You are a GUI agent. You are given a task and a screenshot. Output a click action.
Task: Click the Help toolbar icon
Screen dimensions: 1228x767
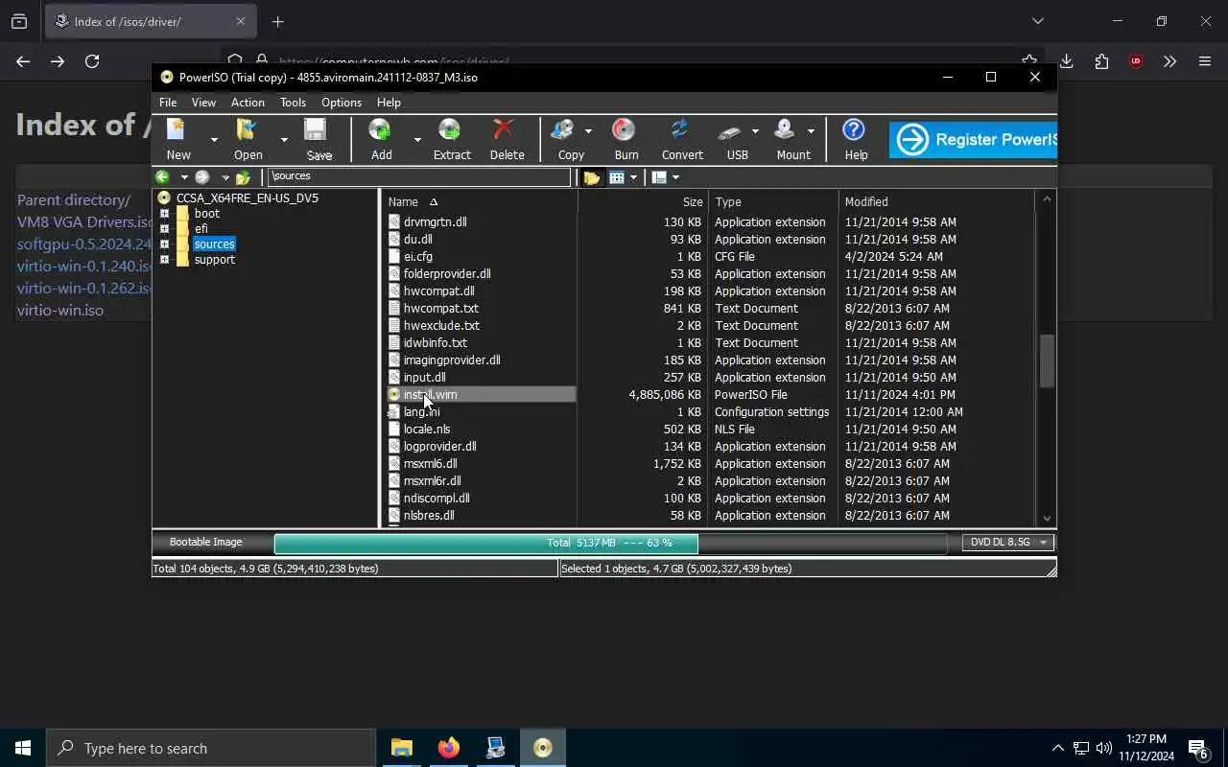(855, 139)
